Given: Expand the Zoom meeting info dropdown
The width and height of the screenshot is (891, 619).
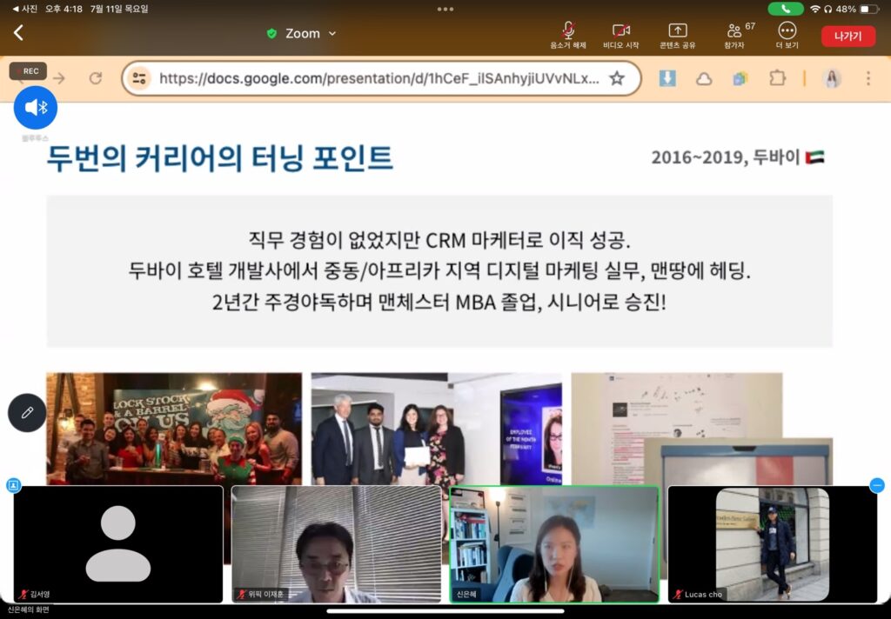Looking at the screenshot, I should pyautogui.click(x=302, y=34).
